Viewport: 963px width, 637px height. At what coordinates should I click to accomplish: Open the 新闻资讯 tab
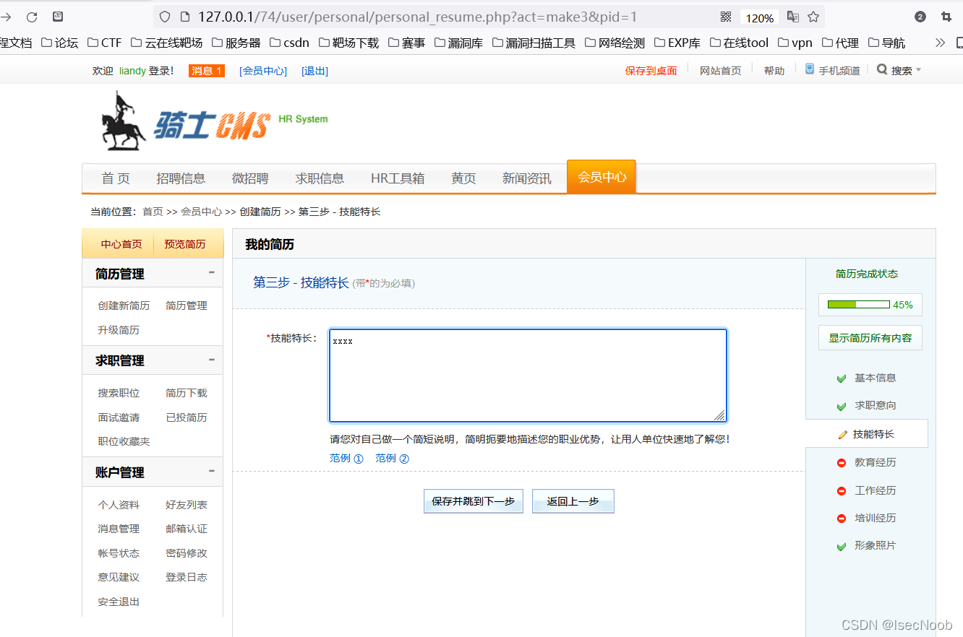[526, 178]
